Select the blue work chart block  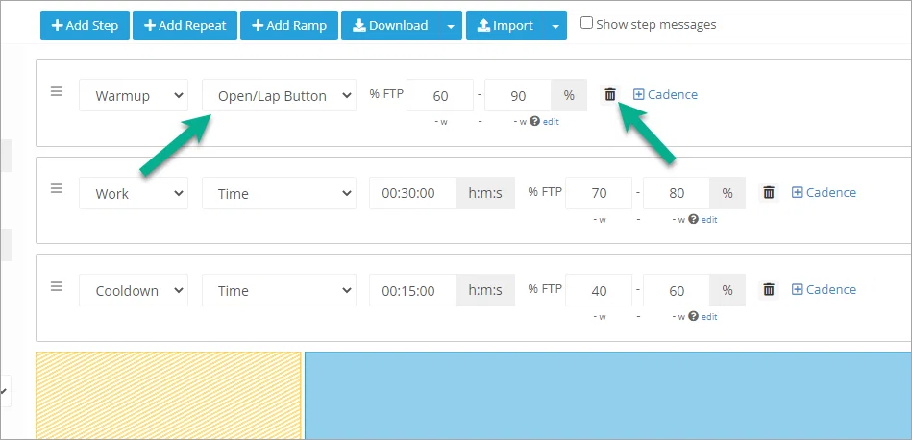607,395
